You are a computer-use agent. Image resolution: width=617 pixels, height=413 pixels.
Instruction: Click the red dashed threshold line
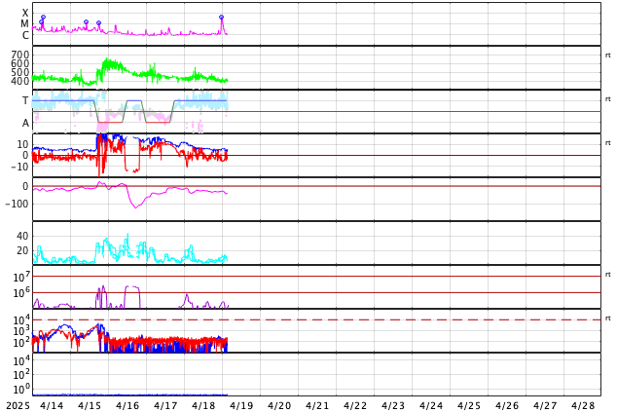(x=316, y=319)
